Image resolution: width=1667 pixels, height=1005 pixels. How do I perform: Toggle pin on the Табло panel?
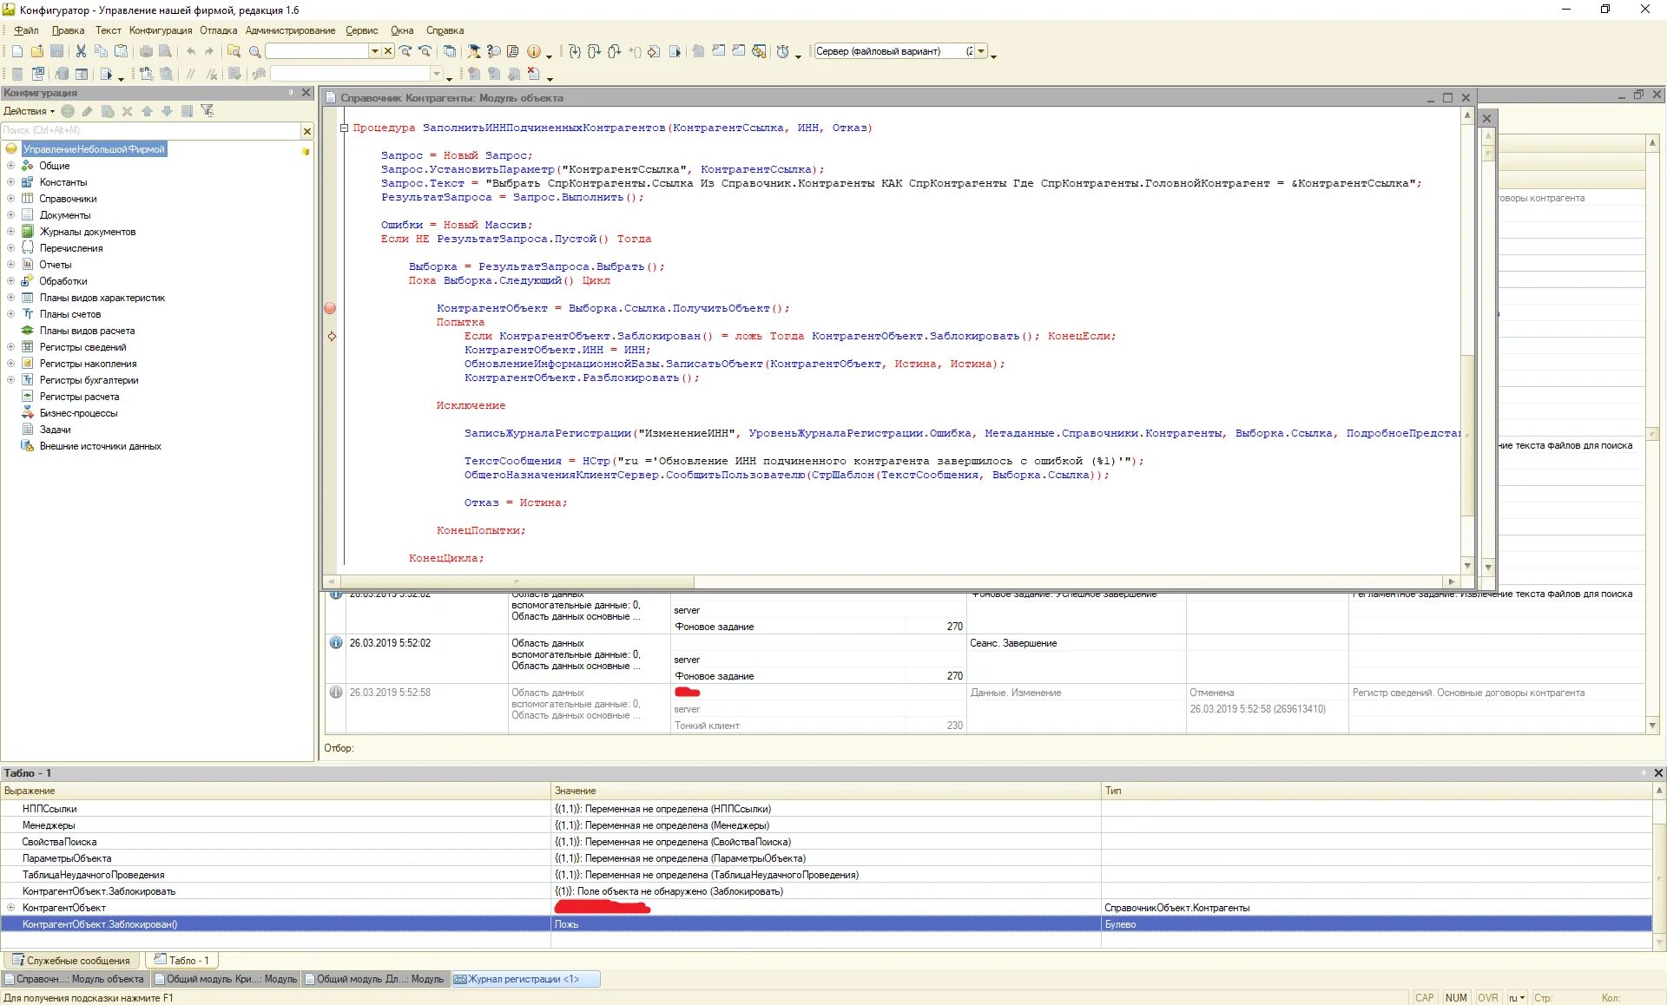click(1644, 772)
